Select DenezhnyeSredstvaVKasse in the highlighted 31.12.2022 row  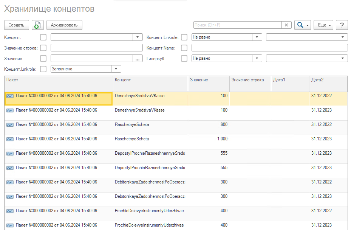tap(140, 96)
